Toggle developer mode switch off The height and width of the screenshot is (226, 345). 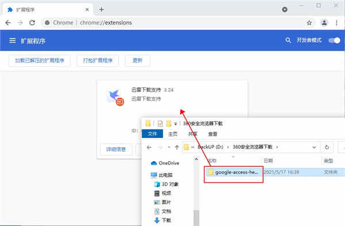334,40
